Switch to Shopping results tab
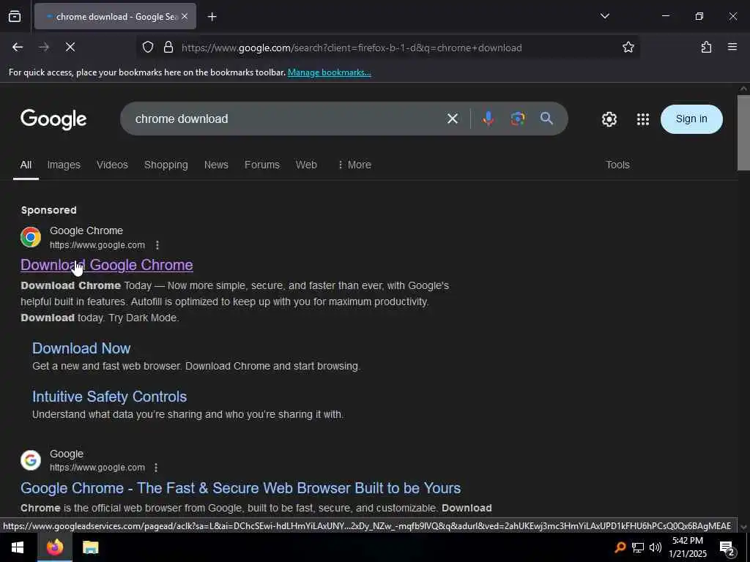Image resolution: width=750 pixels, height=562 pixels. coord(166,165)
